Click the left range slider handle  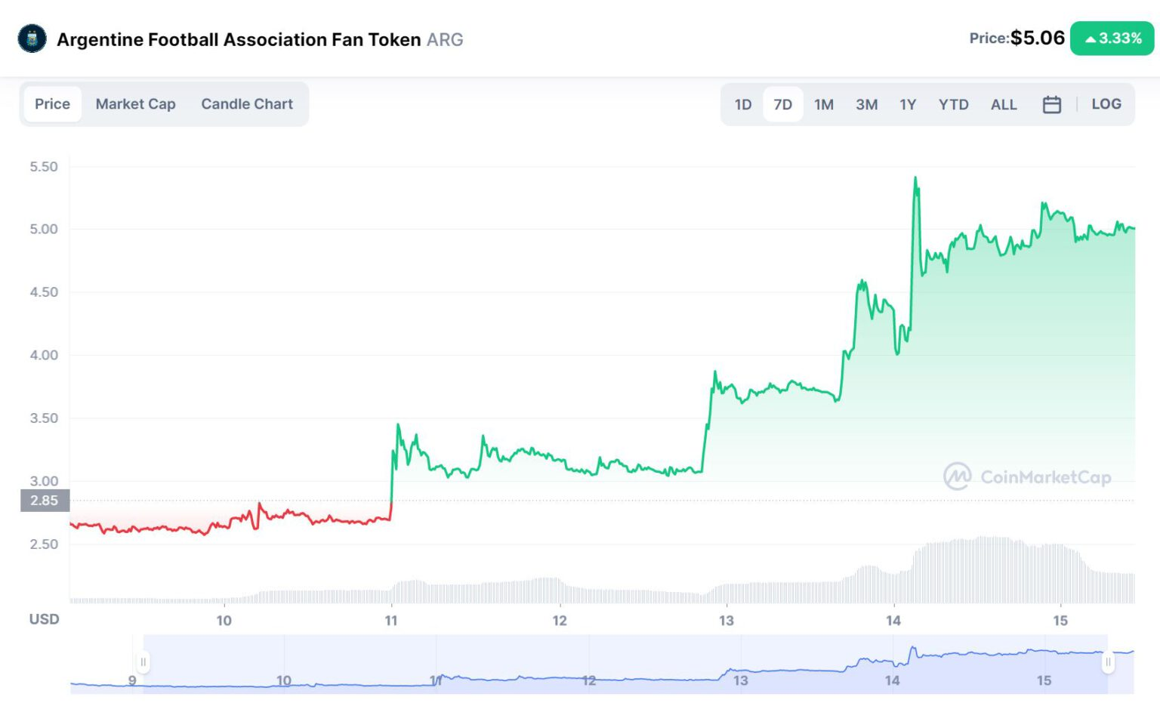[x=143, y=662]
